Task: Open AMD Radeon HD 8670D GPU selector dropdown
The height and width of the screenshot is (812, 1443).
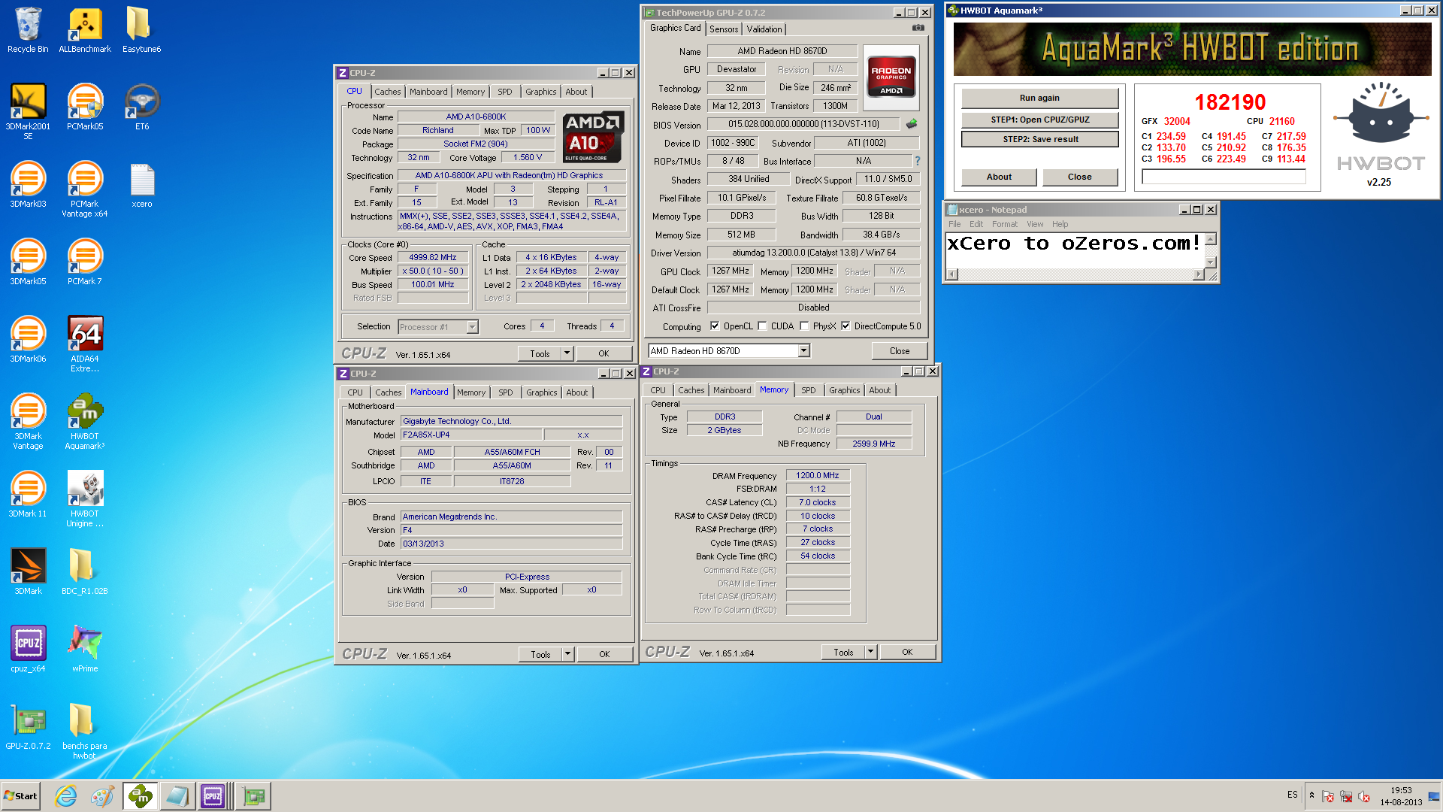Action: tap(804, 351)
